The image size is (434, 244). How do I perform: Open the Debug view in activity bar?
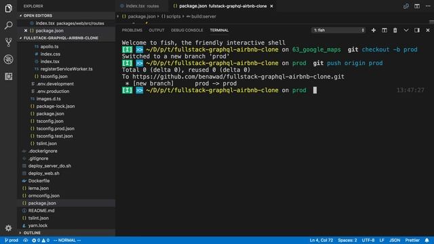(8, 59)
